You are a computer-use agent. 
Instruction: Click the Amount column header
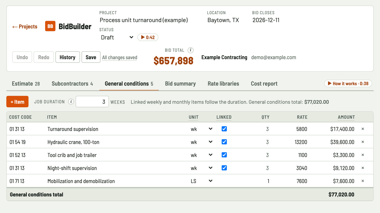346,117
